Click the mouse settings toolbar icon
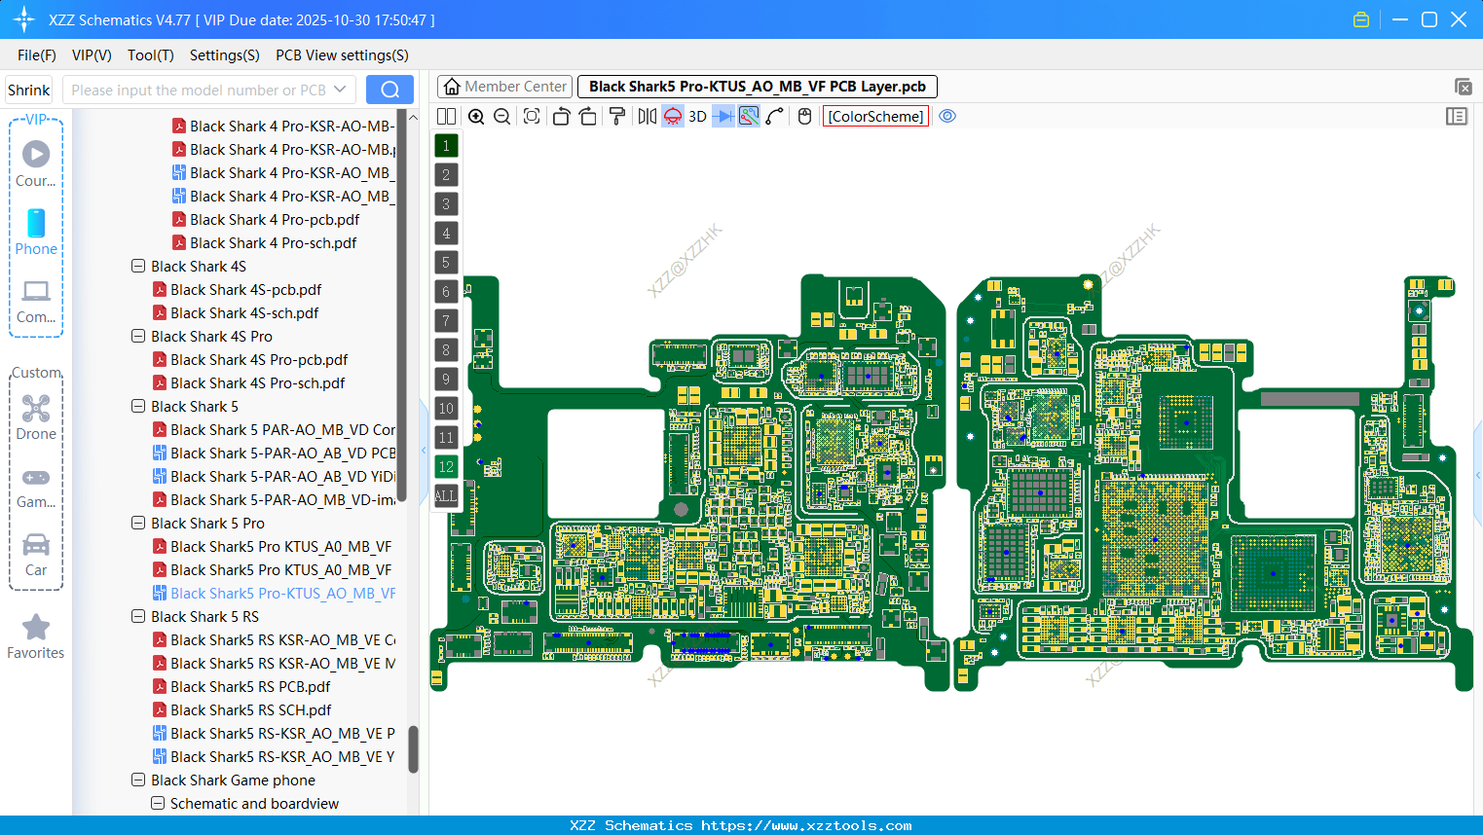 coord(803,116)
